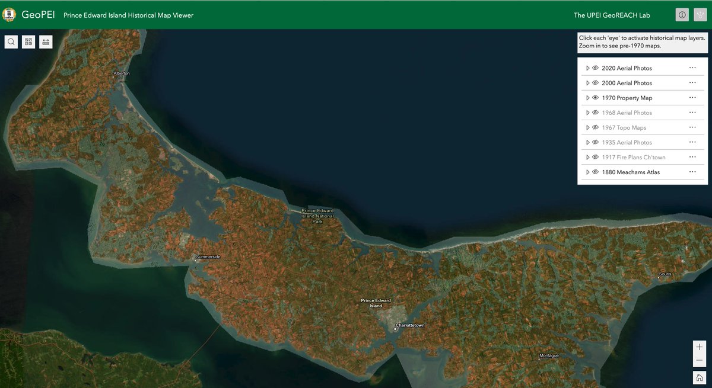Open the search tool

click(11, 41)
